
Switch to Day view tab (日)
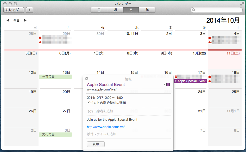pos(99,10)
